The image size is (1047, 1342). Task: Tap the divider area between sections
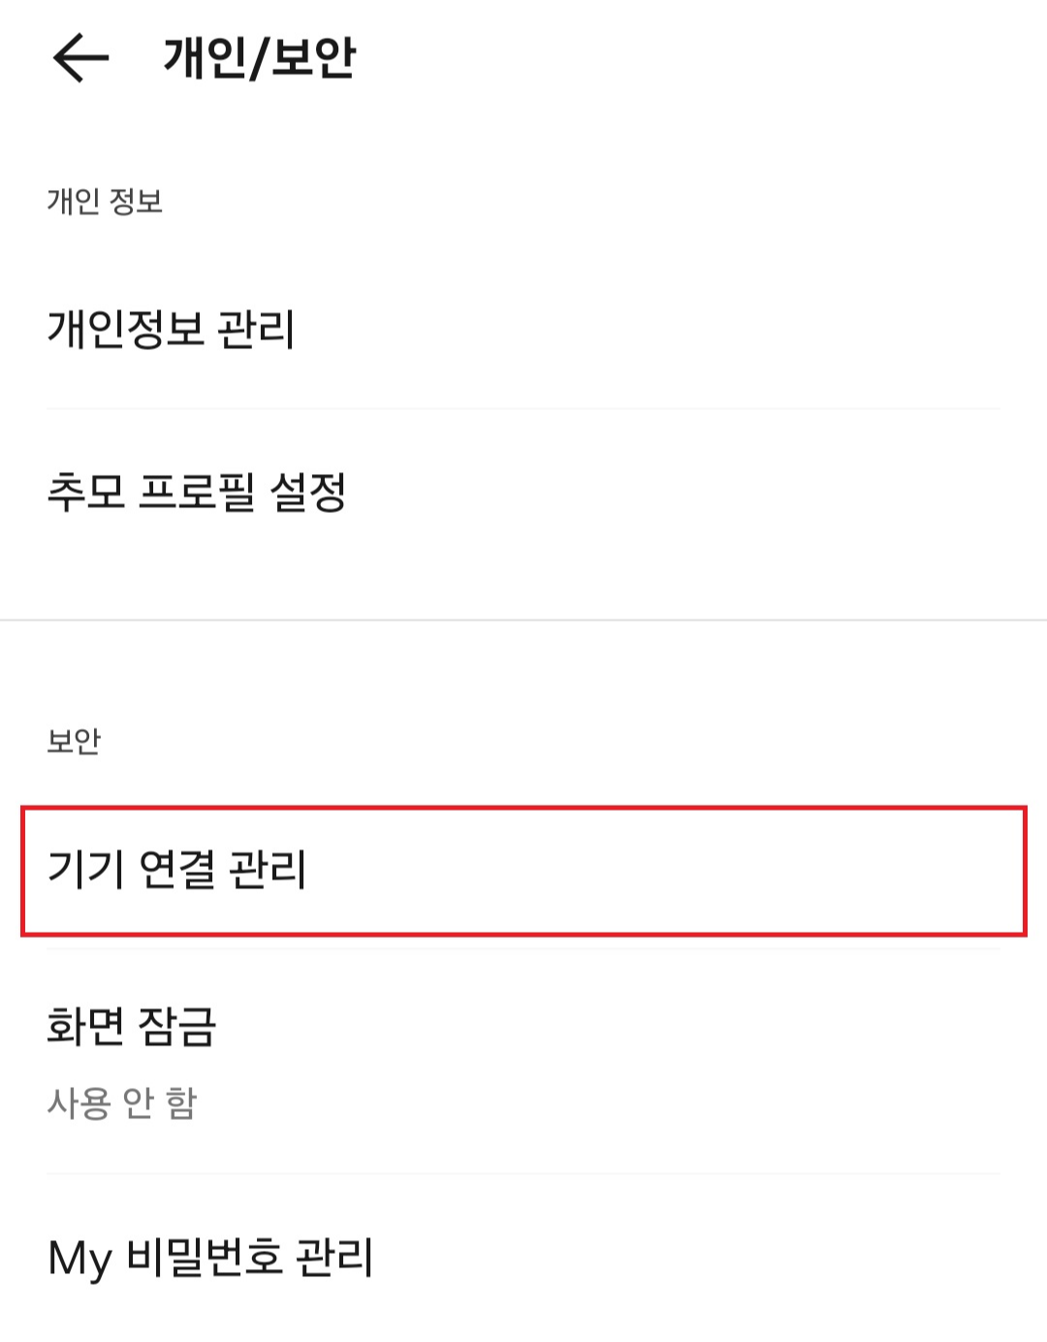523,622
